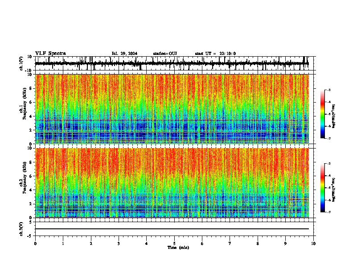Click the ch.1 spectrogram plot
Screen dimensions: 353x273
click(172, 109)
